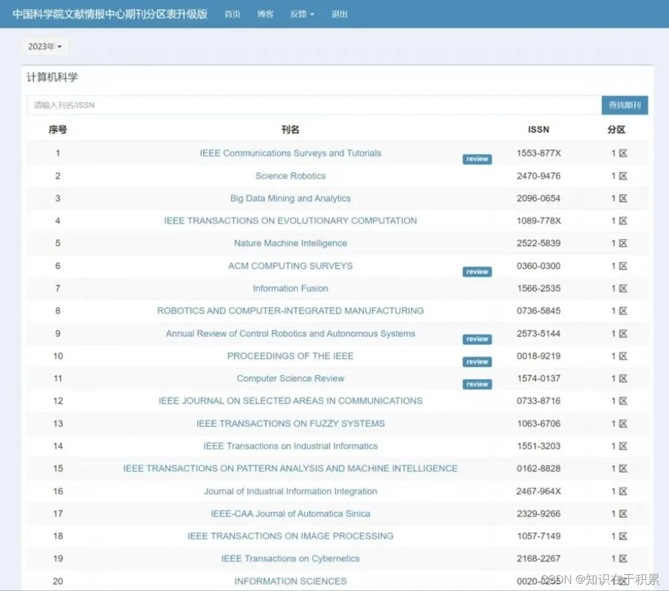The image size is (669, 591).
Task: Select ISSN 0162-8828 cell
Action: click(x=538, y=468)
